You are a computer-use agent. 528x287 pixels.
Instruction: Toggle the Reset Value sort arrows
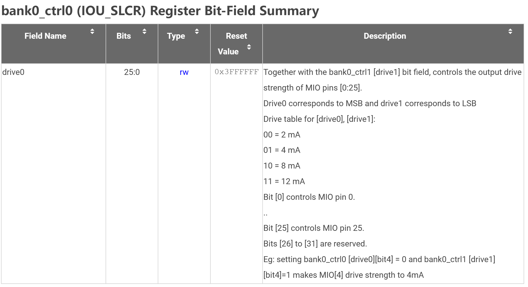[249, 47]
